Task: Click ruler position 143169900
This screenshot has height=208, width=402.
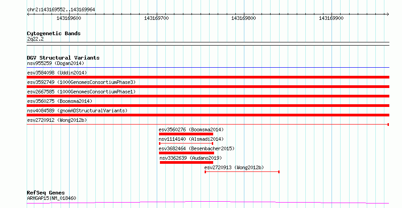Action: tap(331, 18)
